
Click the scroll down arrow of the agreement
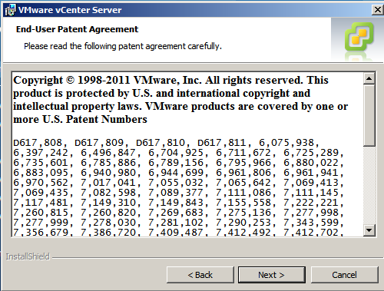369,230
